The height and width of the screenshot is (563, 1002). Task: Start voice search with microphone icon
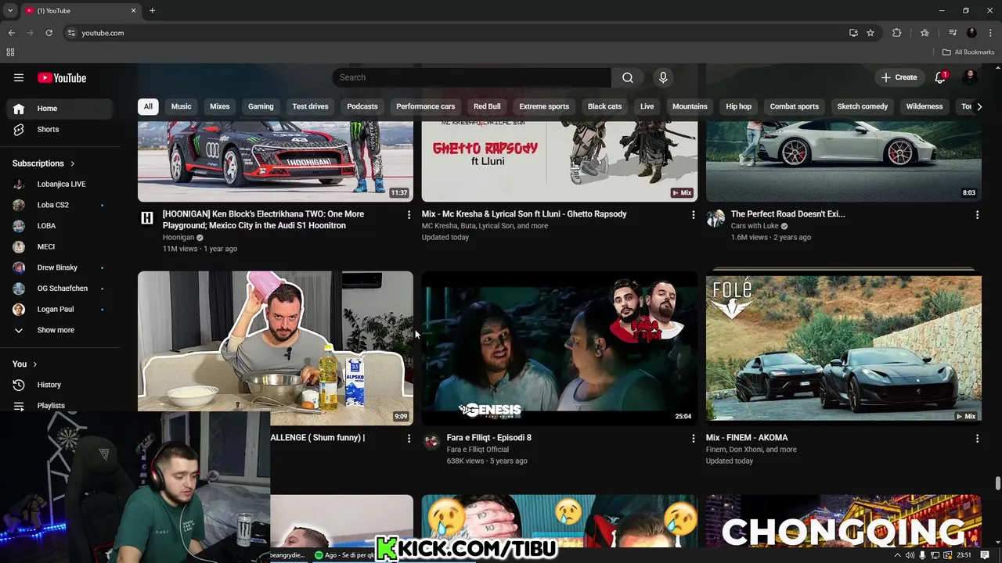[x=663, y=77]
